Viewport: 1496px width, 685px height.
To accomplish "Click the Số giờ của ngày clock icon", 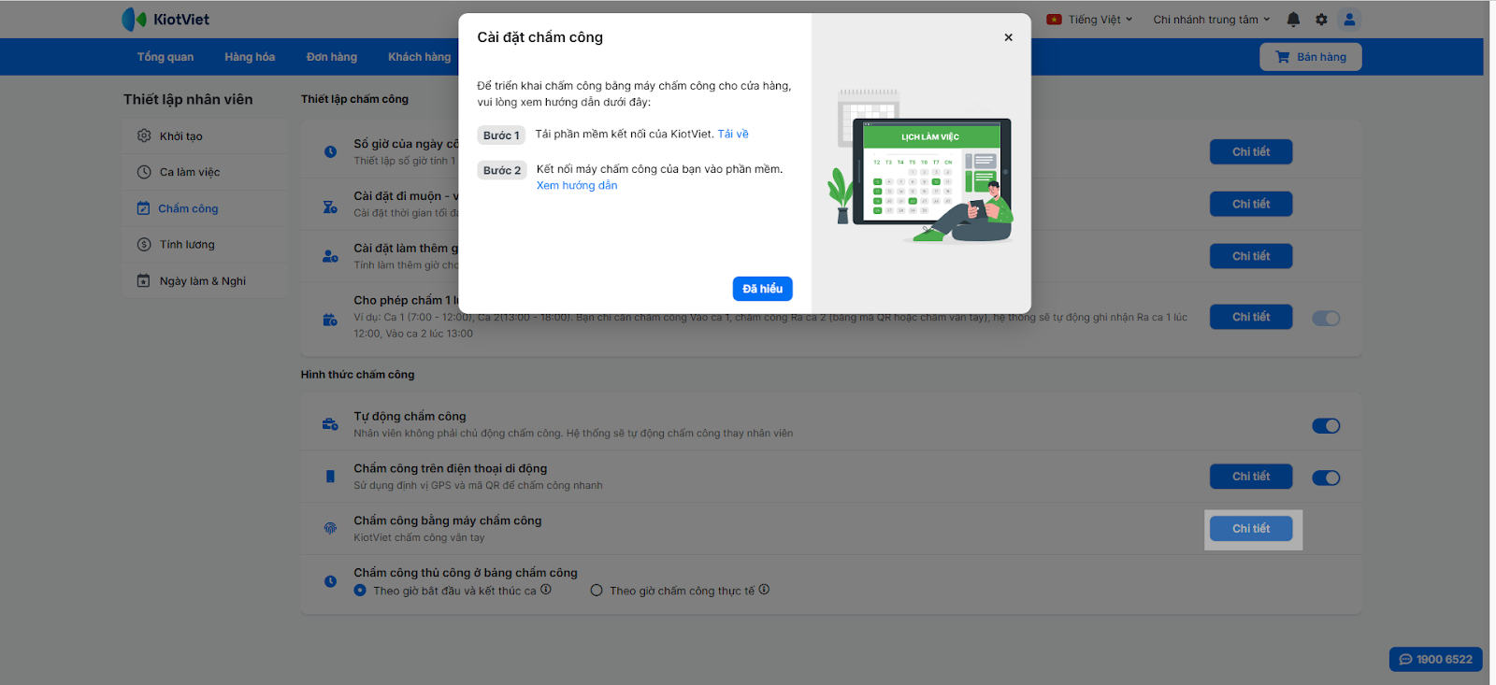I will click(330, 151).
